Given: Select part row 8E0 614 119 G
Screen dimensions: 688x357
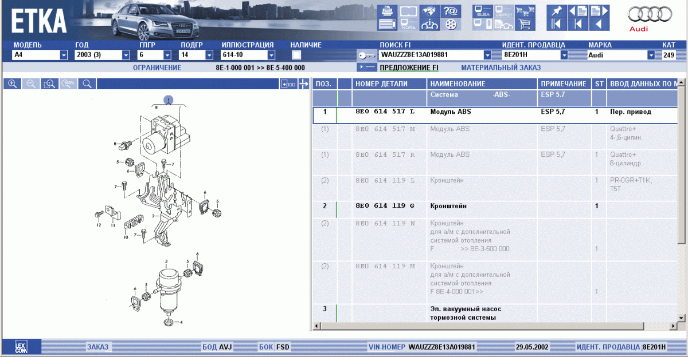Looking at the screenshot, I should pyautogui.click(x=495, y=209).
